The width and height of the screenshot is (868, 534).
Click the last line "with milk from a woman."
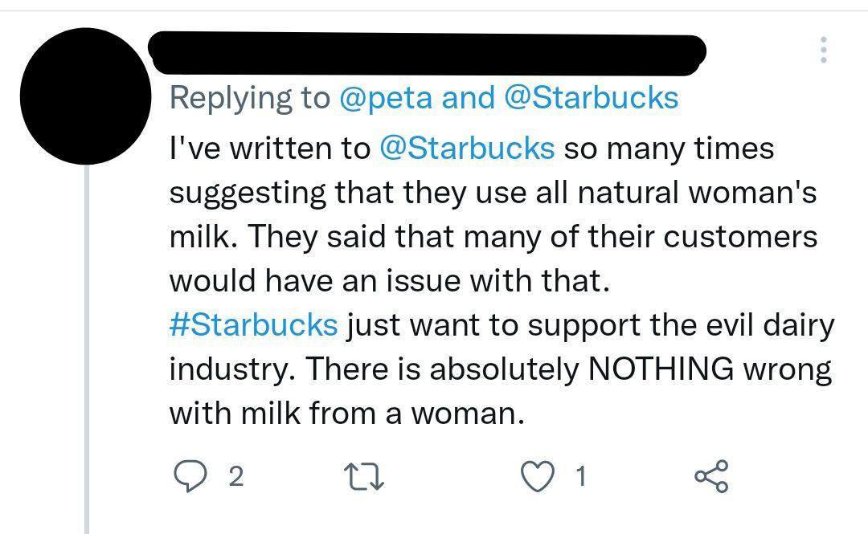click(x=346, y=414)
